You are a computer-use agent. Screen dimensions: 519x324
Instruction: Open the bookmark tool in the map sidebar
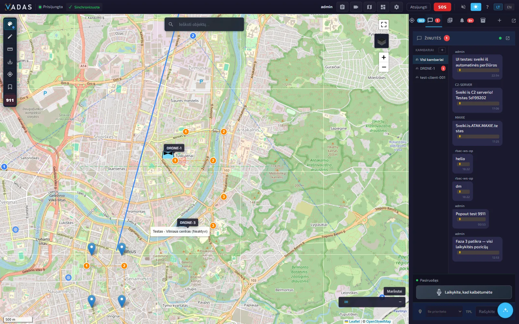coord(10,87)
